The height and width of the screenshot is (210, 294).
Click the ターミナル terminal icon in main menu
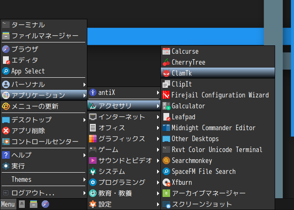coord(6,25)
